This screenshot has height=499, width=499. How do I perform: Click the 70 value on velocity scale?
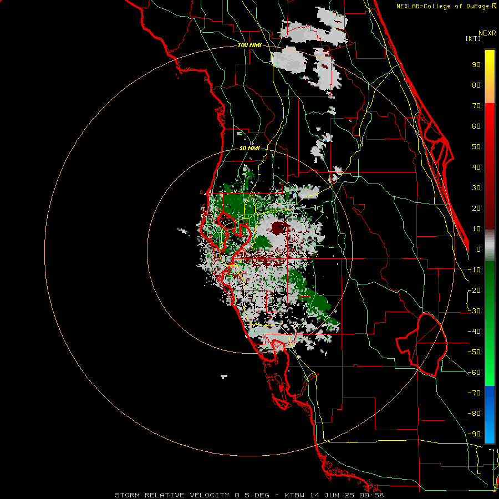(476, 106)
